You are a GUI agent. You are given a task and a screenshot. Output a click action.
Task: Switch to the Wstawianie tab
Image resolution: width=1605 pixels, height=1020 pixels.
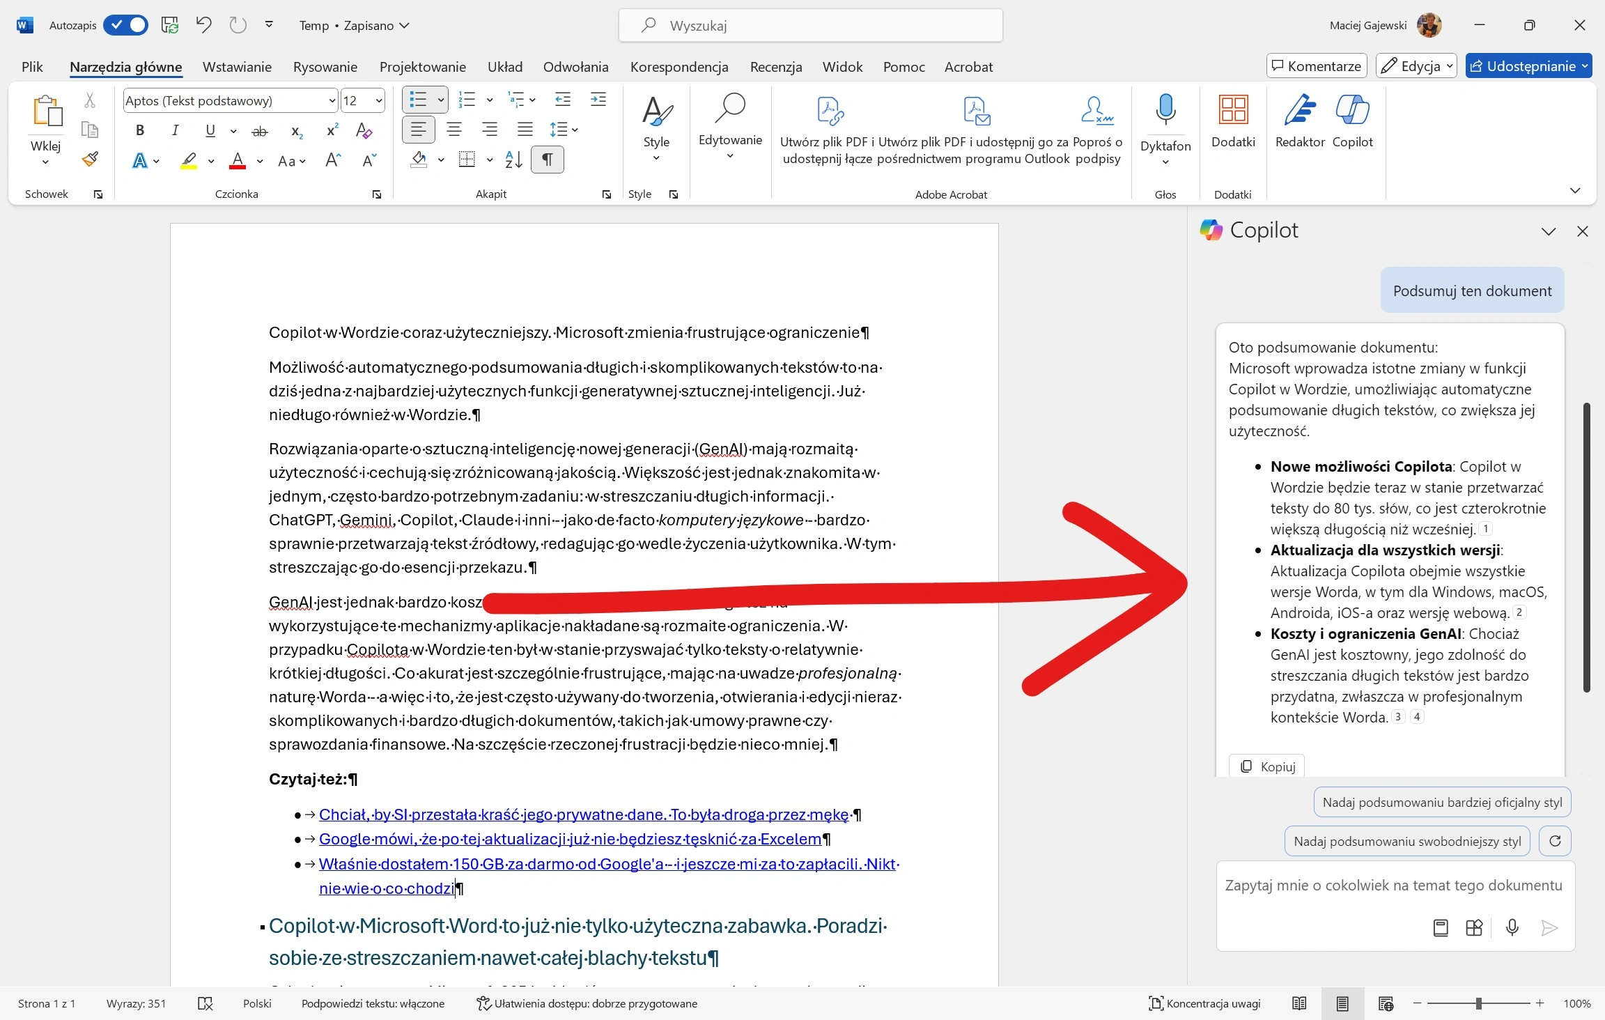coord(237,67)
